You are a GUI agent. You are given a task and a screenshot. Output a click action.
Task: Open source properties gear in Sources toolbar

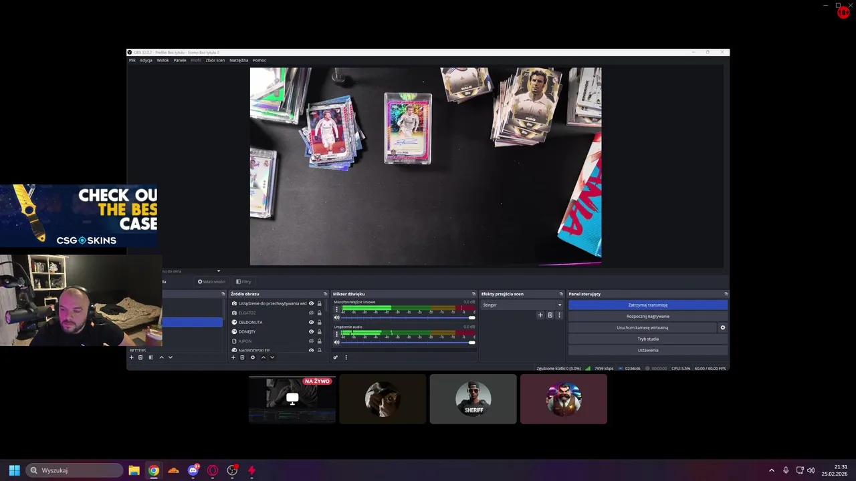coord(253,357)
